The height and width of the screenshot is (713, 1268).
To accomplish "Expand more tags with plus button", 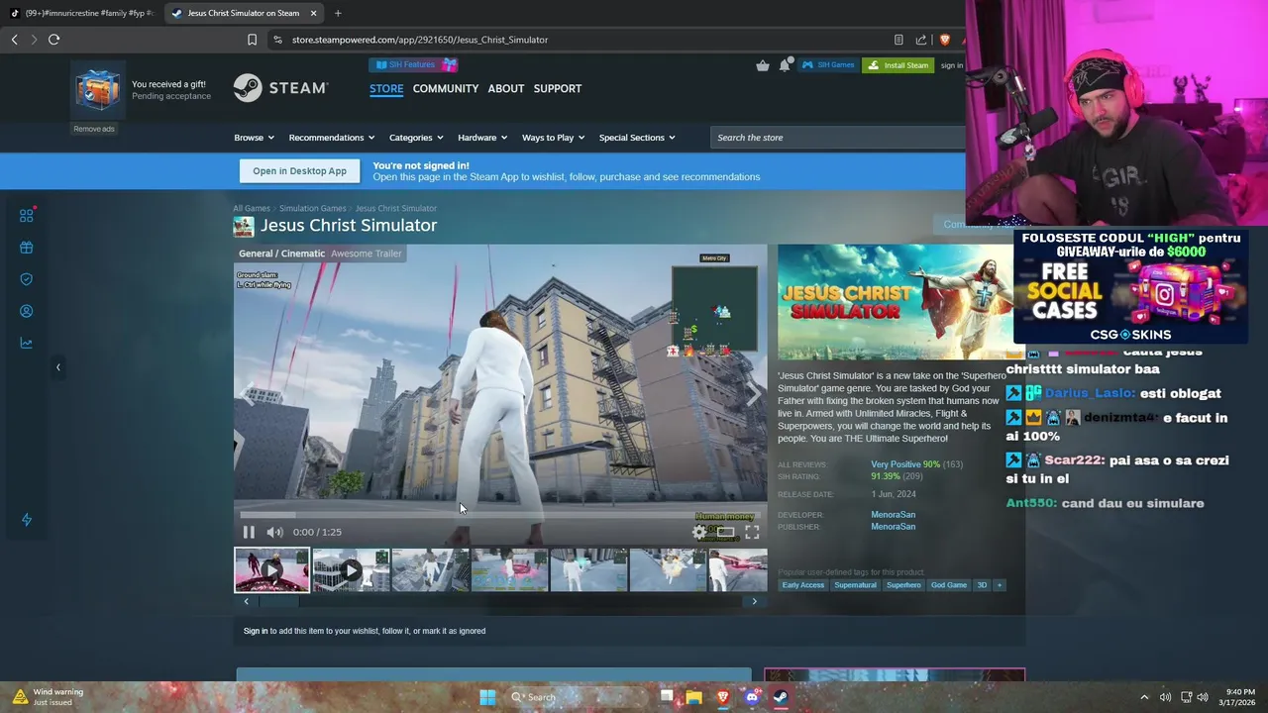I will [1000, 585].
